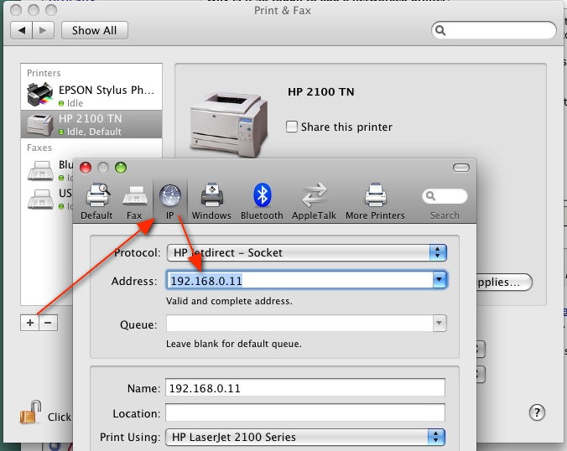Click 'Leave blank for default queue.' text
Screen dimensions: 567x451
coord(234,344)
